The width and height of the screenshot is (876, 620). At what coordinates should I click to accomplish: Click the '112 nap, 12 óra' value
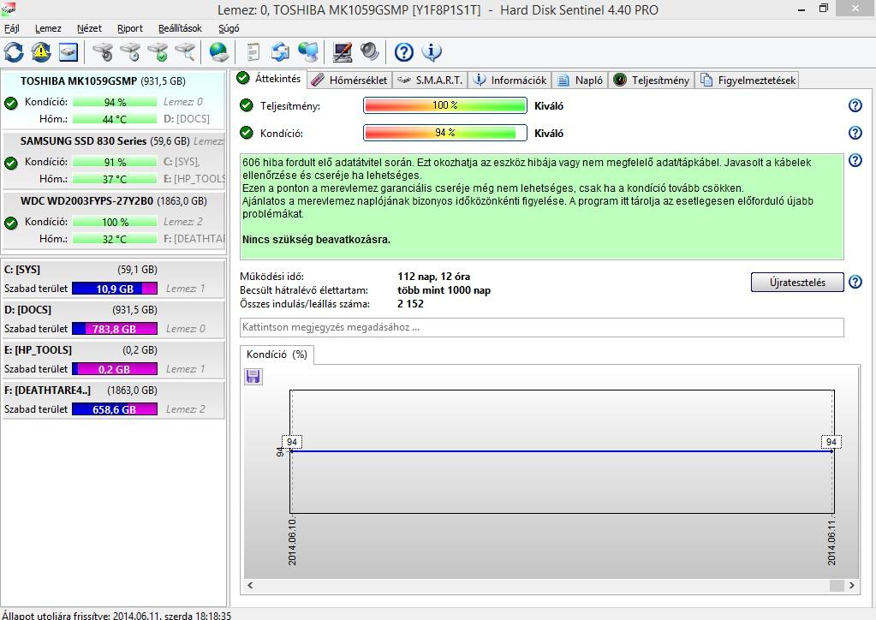pos(433,277)
